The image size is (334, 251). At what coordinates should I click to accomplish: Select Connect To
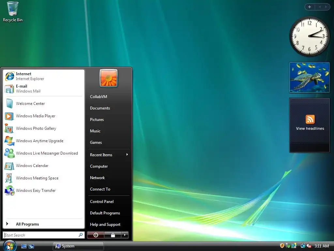click(109, 189)
